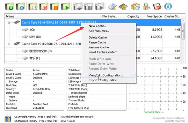Collapse the Cache Task #1 tree node
This screenshot has height=123, width=188.
click(9, 23)
